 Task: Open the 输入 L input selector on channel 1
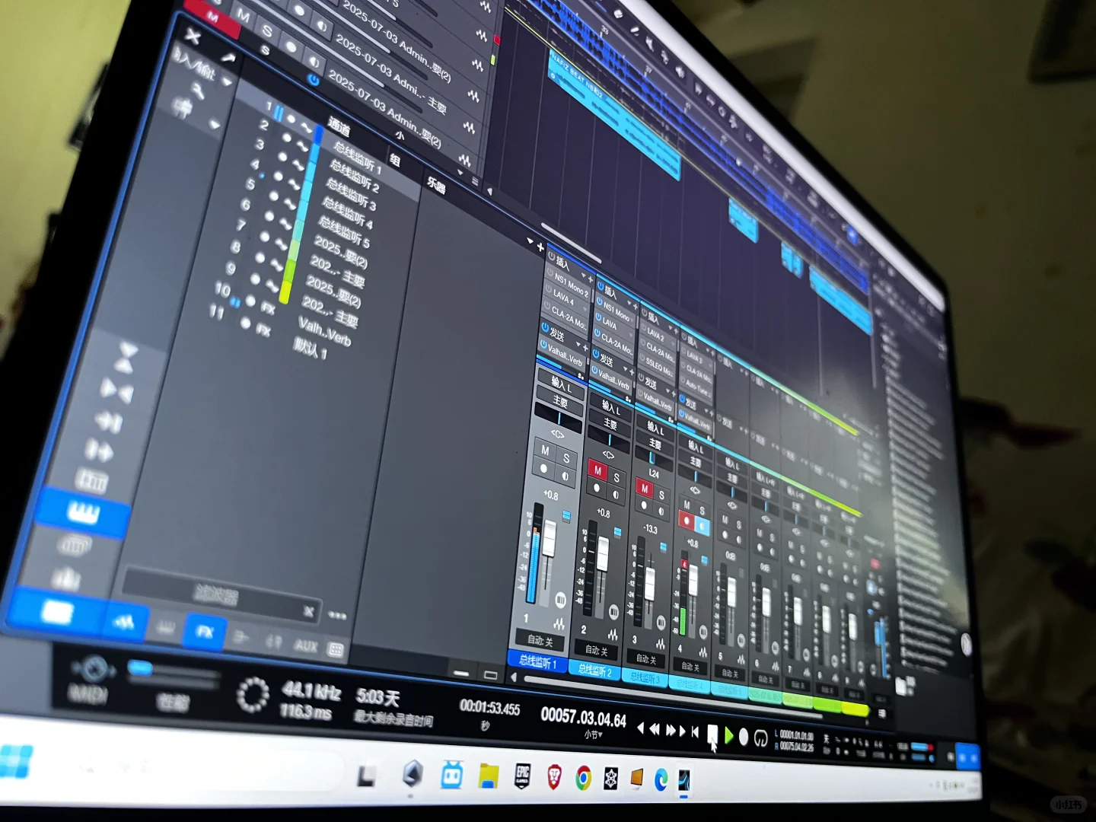tap(562, 383)
